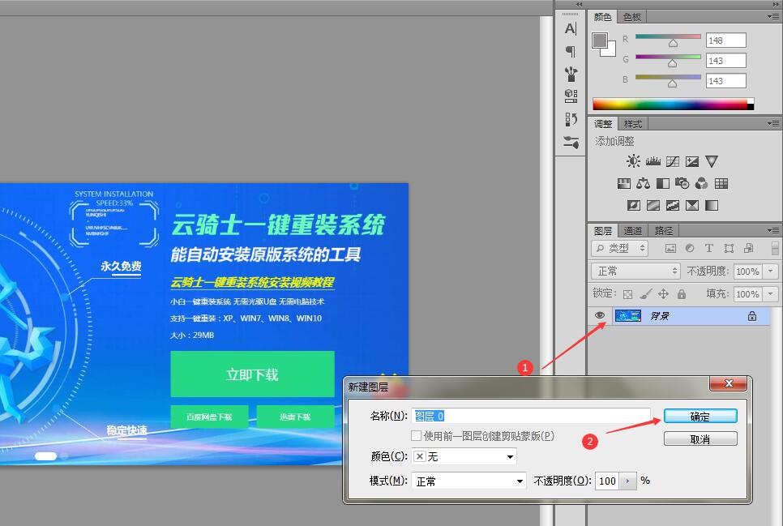
Task: Add a Gradient Map adjustment
Action: (x=692, y=205)
